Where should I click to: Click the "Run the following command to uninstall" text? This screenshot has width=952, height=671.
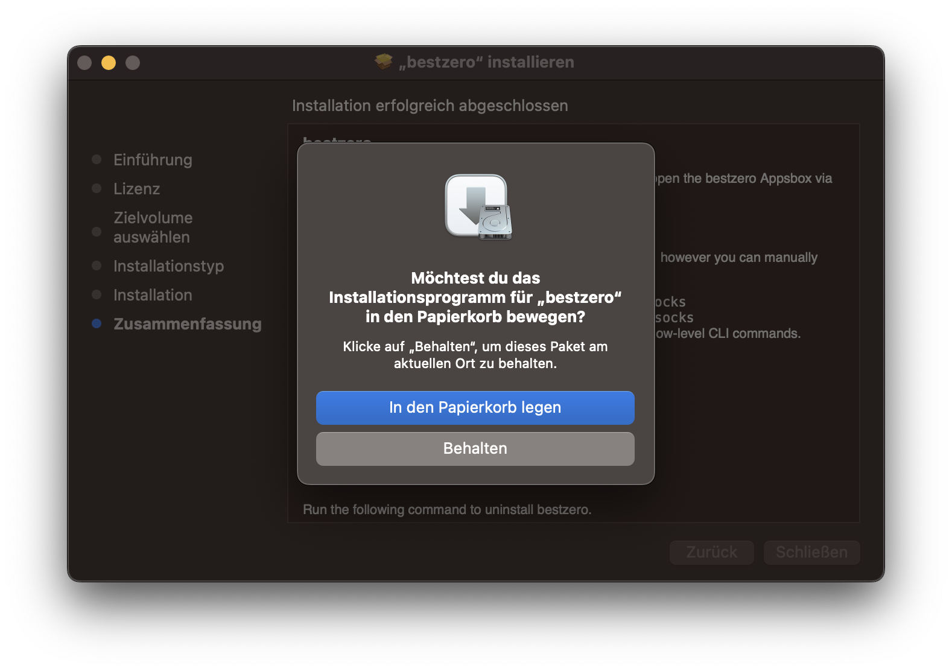447,510
